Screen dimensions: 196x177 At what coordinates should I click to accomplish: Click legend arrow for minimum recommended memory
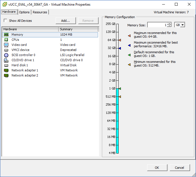click(x=129, y=65)
